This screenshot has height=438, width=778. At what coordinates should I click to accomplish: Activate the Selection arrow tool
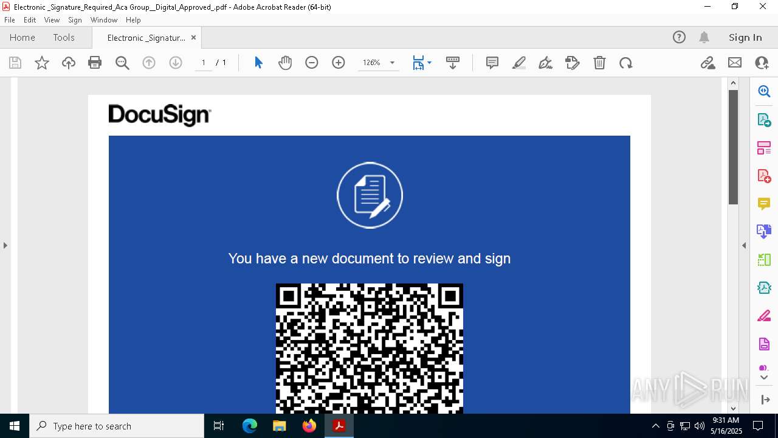pyautogui.click(x=258, y=63)
